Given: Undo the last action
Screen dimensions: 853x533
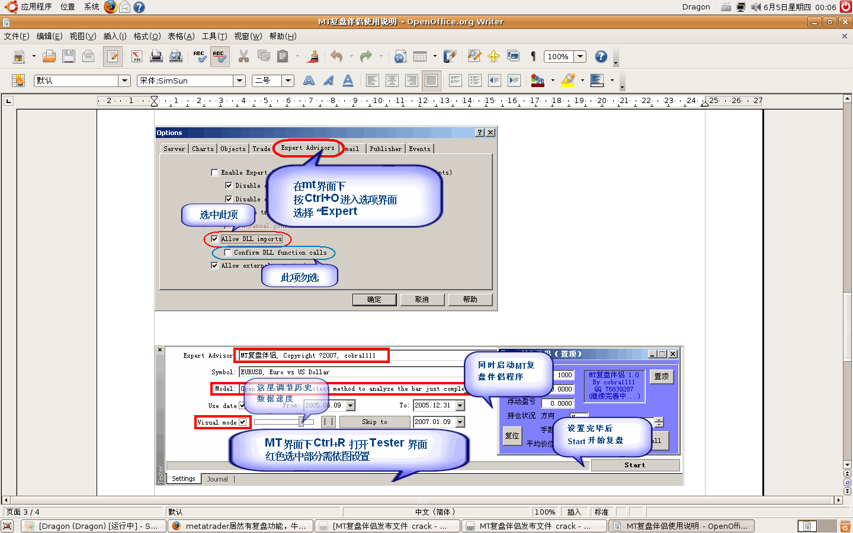Looking at the screenshot, I should pos(336,56).
